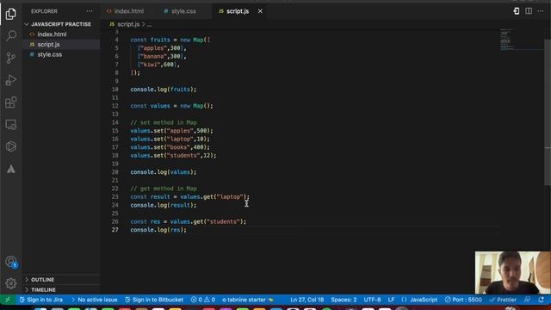
Task: Open the Search view in activity bar
Action: pos(11,35)
